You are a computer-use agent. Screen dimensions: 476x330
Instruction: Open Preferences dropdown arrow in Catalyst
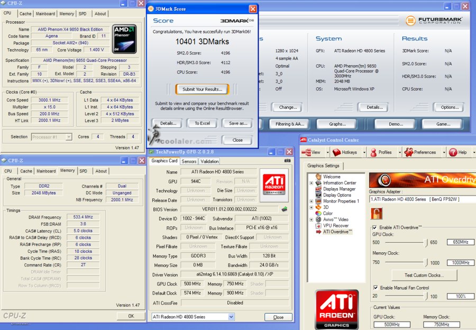point(444,152)
